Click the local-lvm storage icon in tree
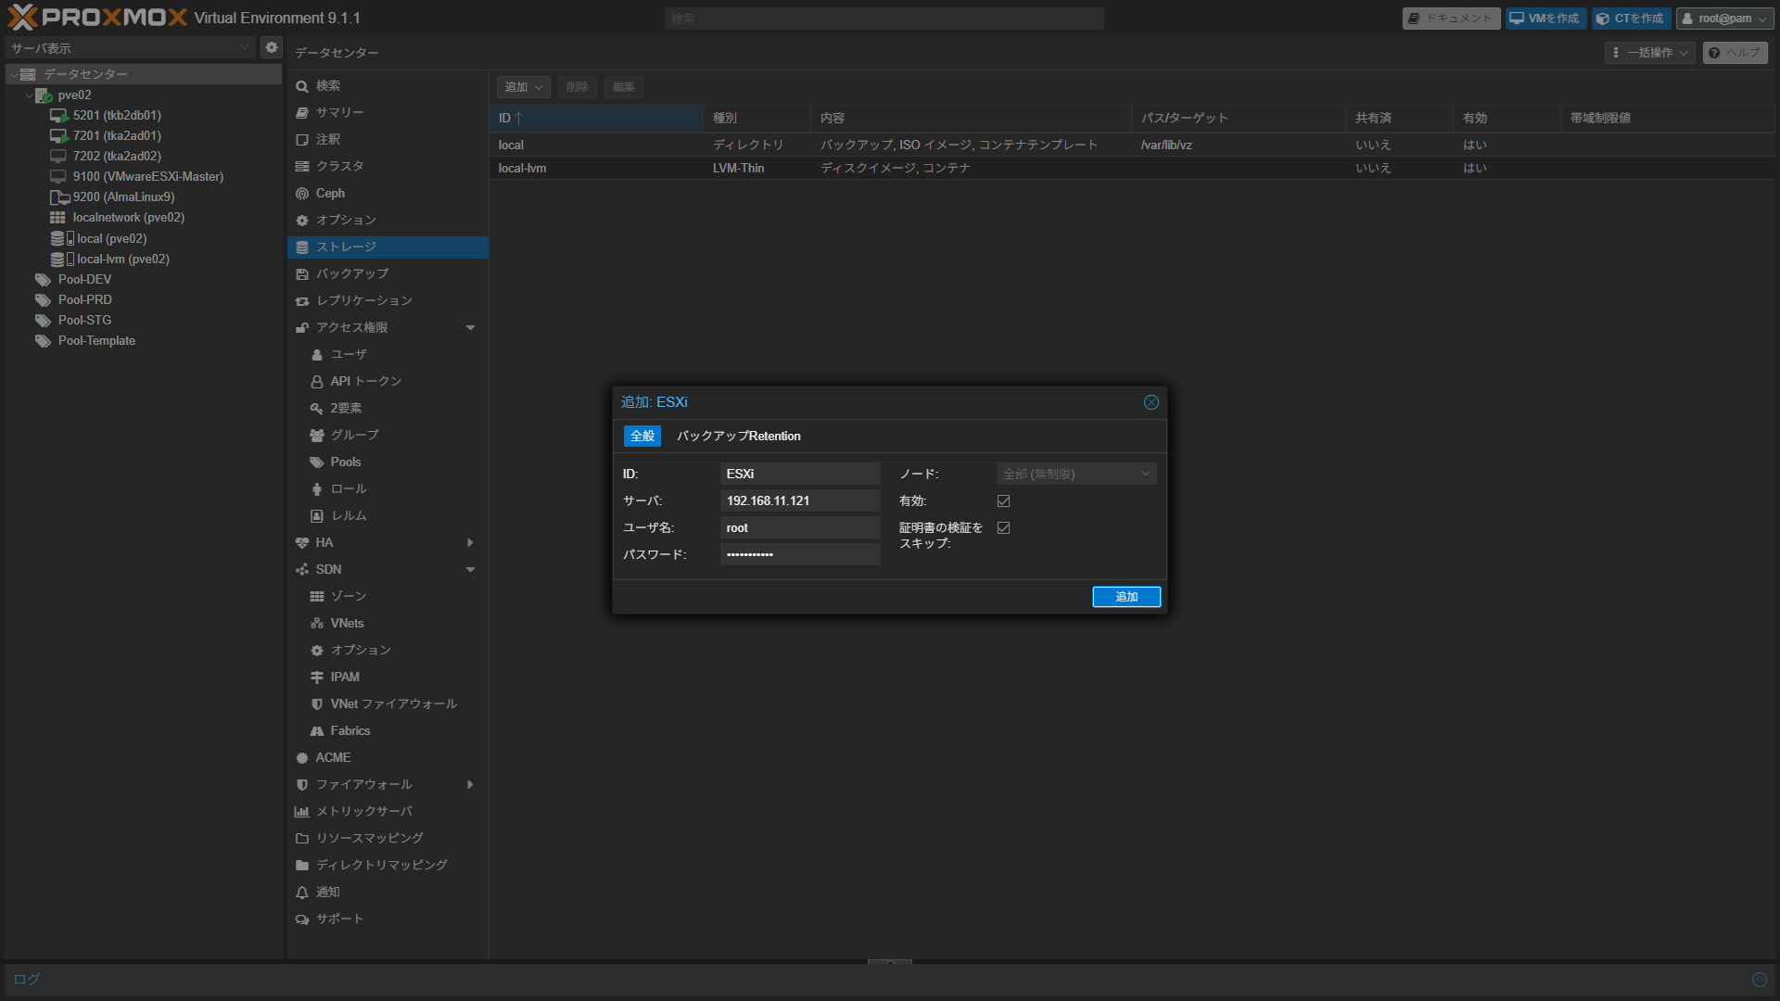The image size is (1780, 1001). [x=61, y=260]
